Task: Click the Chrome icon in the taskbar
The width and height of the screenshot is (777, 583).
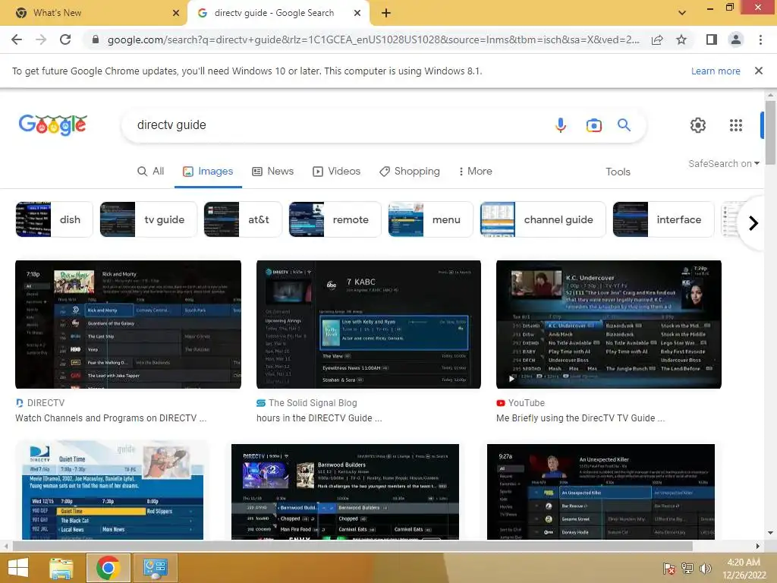Action: [108, 568]
